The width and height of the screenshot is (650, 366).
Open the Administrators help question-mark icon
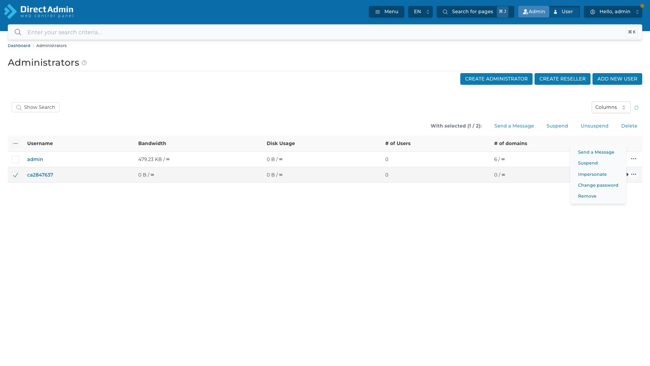tap(84, 63)
